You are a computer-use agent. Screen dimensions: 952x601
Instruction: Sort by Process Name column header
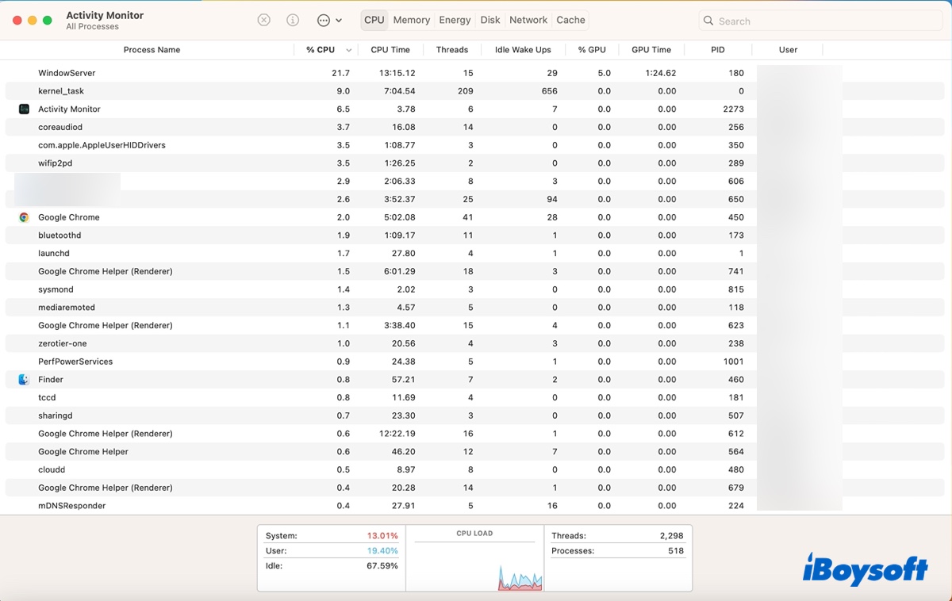point(152,50)
